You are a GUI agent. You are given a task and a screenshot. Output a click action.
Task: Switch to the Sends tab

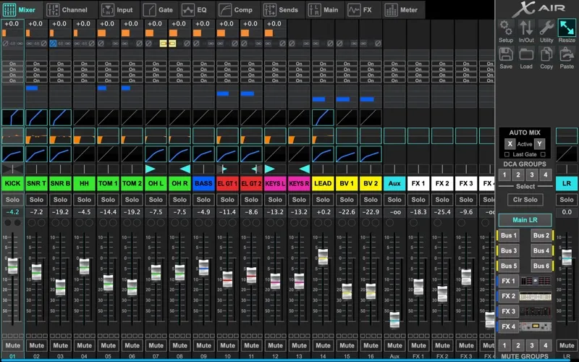click(x=281, y=10)
